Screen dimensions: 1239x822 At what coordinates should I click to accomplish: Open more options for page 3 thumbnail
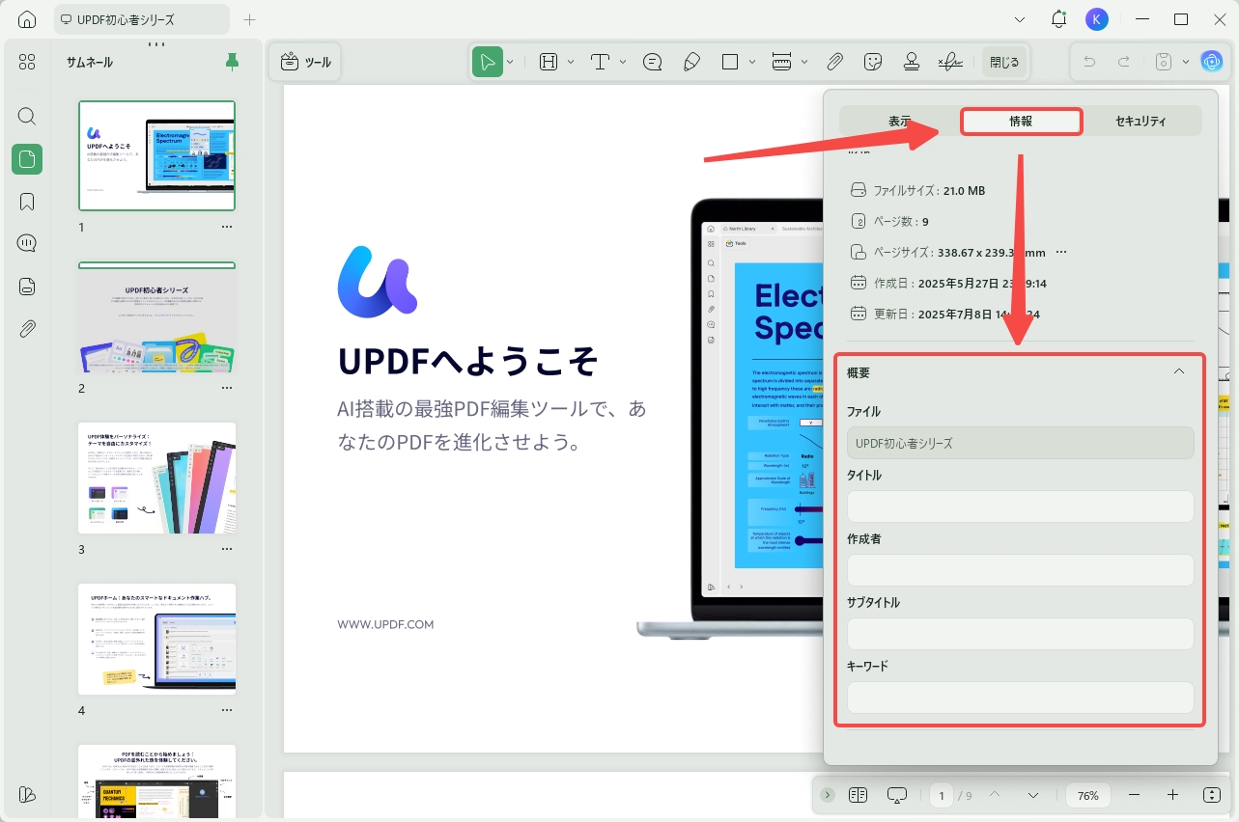(x=227, y=549)
